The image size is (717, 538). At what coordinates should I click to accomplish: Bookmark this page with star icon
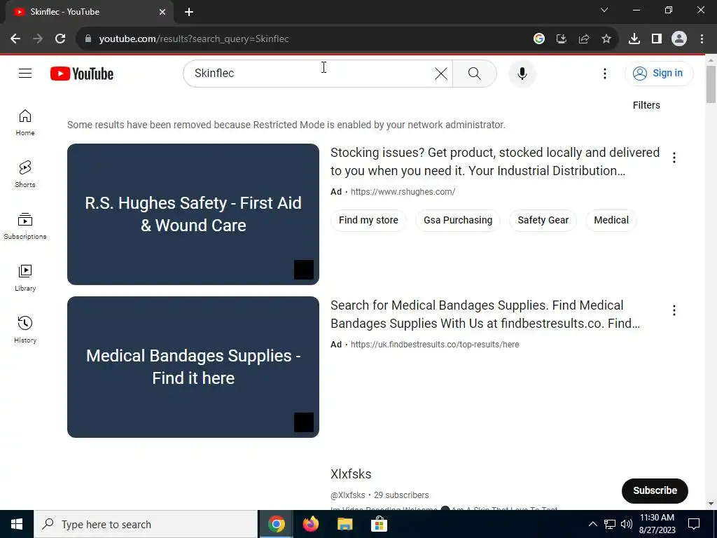606,39
